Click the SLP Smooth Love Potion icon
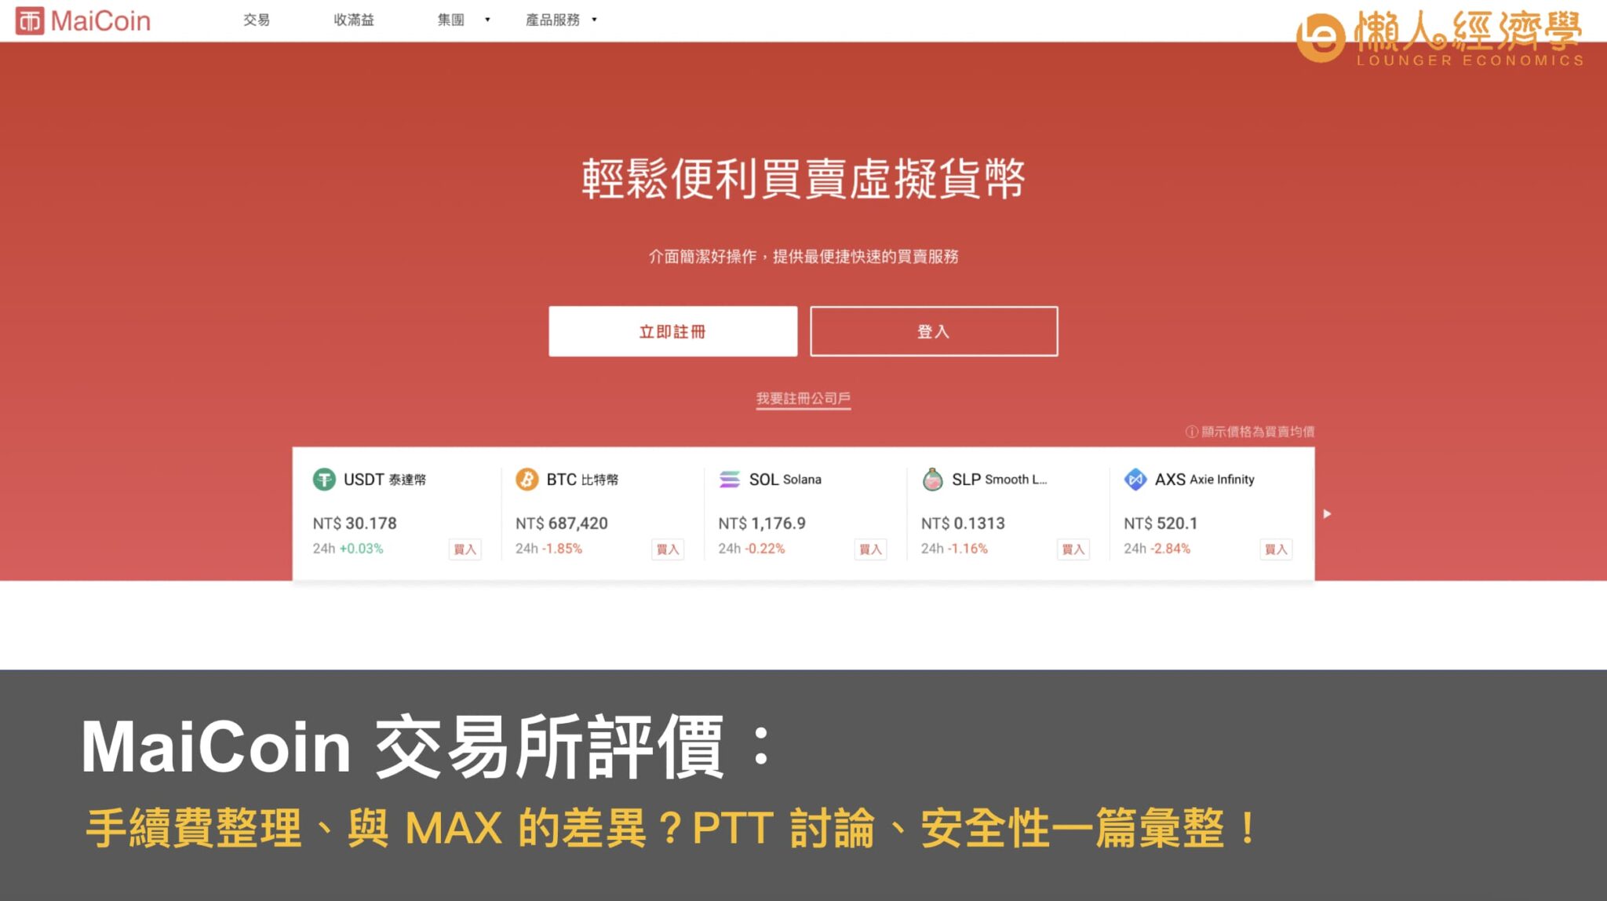Screen dimensions: 1607x901 (932, 479)
